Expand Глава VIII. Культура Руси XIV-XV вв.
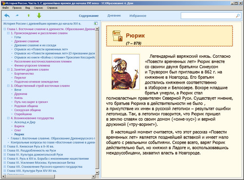Viewport: 244px width, 180px height. [x=5, y=171]
